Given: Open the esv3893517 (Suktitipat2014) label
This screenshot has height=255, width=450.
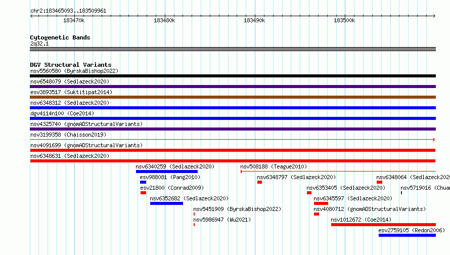Looking at the screenshot, I should (71, 92).
